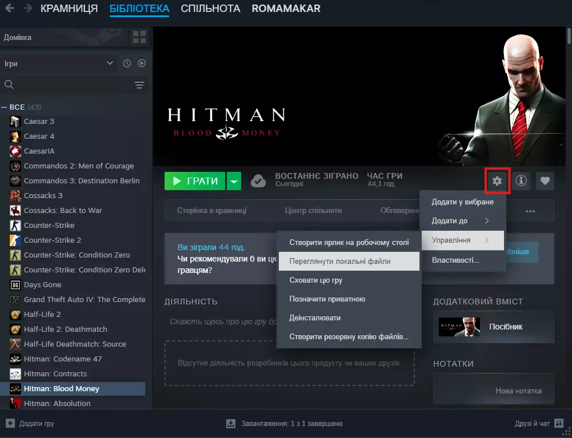The image size is (572, 438).
Task: Choose Деінсталювати menu entry
Action: click(349, 318)
